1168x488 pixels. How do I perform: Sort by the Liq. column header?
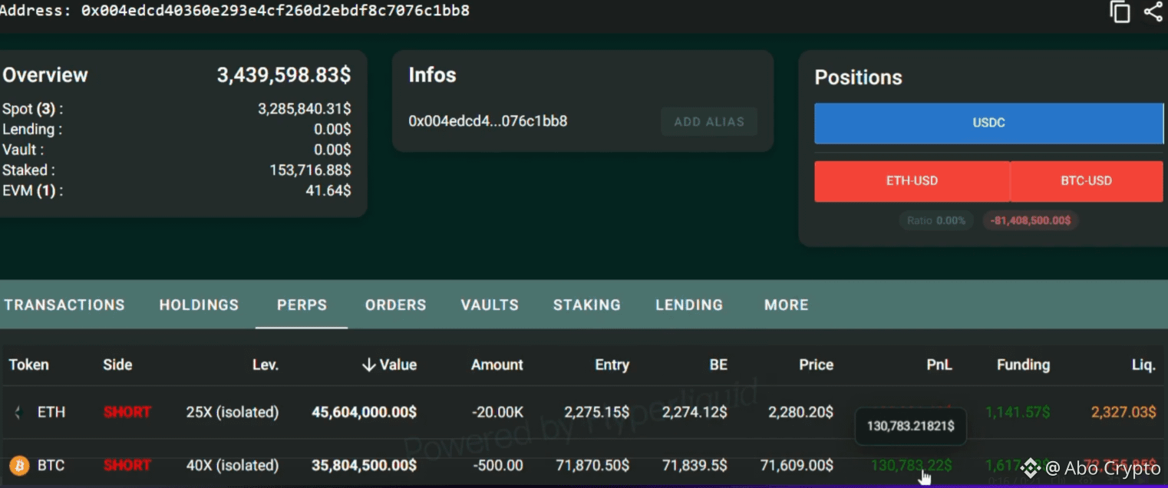click(1143, 364)
